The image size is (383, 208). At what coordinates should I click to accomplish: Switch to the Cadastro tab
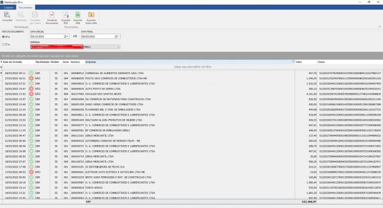[x=9, y=8]
